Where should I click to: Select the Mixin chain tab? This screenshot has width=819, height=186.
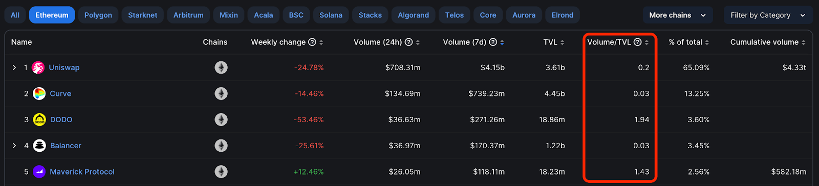229,15
